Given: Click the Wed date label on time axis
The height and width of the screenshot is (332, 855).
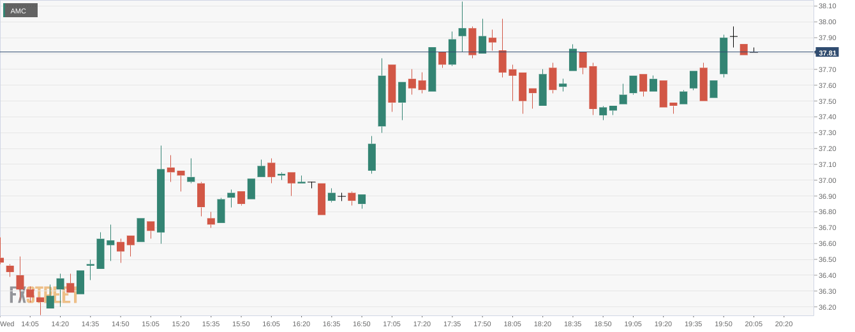Looking at the screenshot, I should [7, 324].
